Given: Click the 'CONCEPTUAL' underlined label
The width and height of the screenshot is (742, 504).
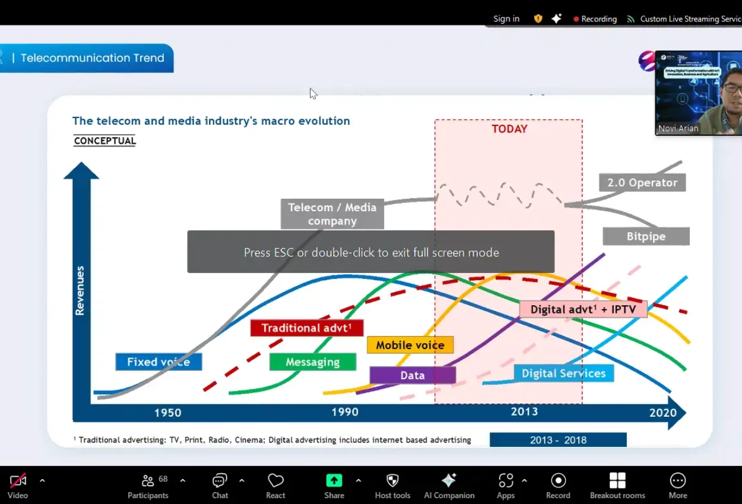Looking at the screenshot, I should click(105, 141).
